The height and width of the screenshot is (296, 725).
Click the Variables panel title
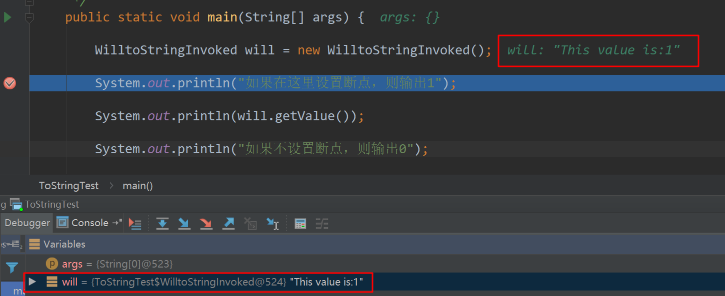coord(64,244)
